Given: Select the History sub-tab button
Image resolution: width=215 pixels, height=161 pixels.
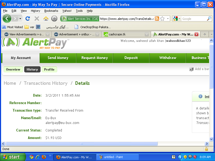Looking at the screenshot, I should tap(32, 69).
